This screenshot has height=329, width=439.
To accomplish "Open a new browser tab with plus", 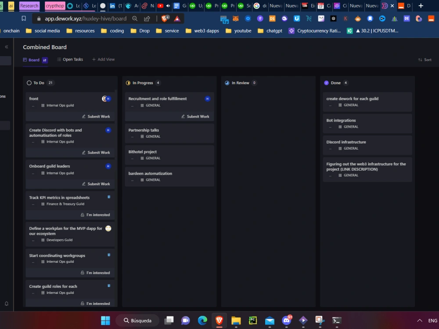I will [421, 6].
